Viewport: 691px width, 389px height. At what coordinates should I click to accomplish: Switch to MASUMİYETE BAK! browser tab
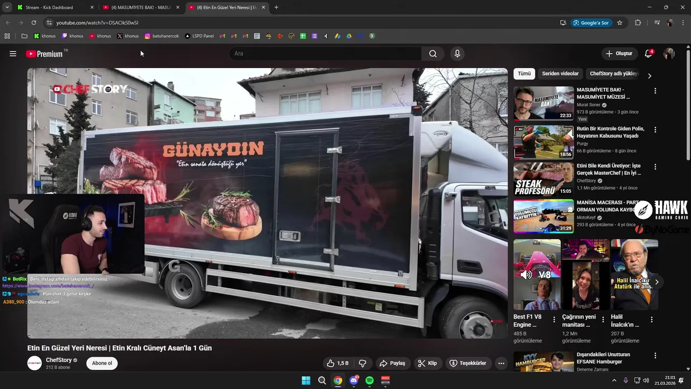(141, 8)
